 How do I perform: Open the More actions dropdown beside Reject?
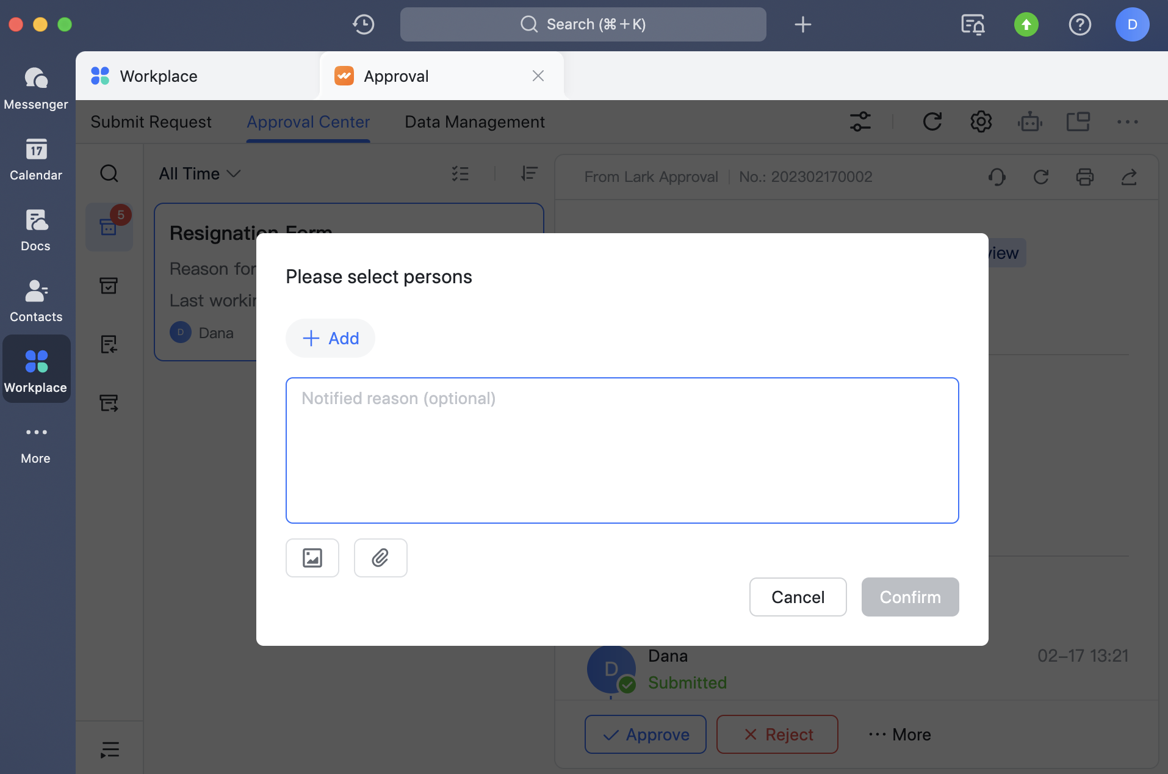[900, 734]
